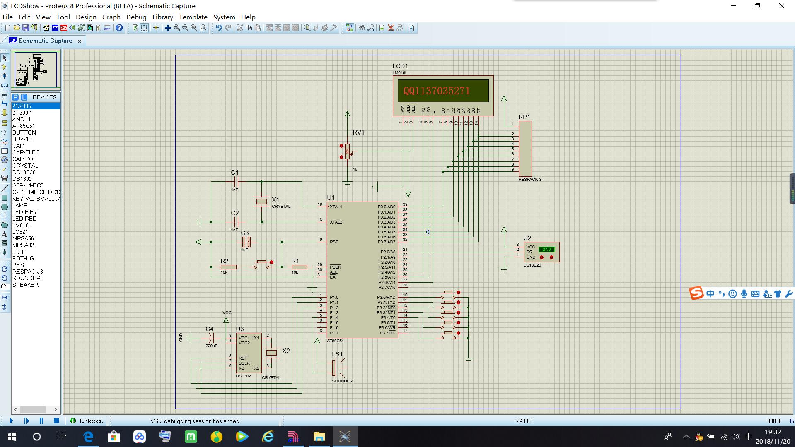The height and width of the screenshot is (447, 795).
Task: Select the 2D Graphics Box tool
Action: point(5,198)
